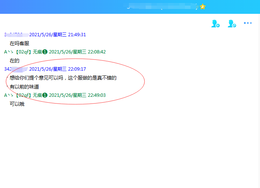Screen dimensions: 260x188
Task: Select the reply "可以哦"
Action: click(17, 104)
